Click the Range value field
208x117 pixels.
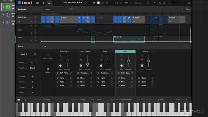coord(32,93)
